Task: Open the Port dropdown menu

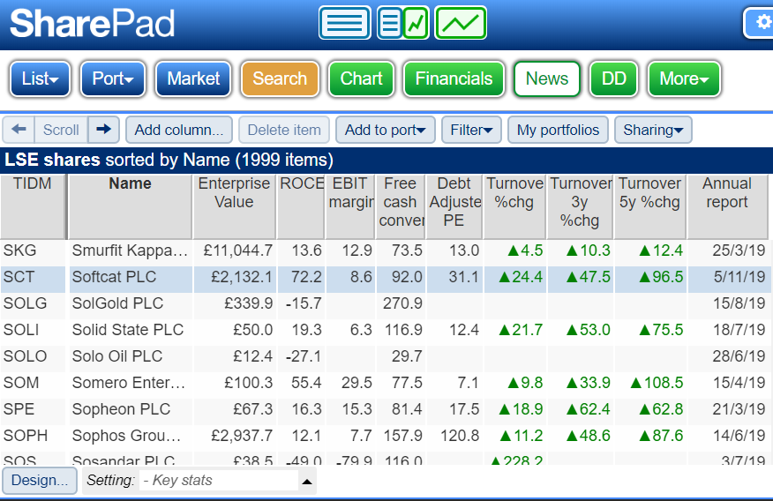Action: [113, 79]
